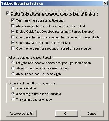Image resolution: width=109 pixels, height=121 pixels.
Task: Choose A new tab in the current window
Action: pos(13,94)
